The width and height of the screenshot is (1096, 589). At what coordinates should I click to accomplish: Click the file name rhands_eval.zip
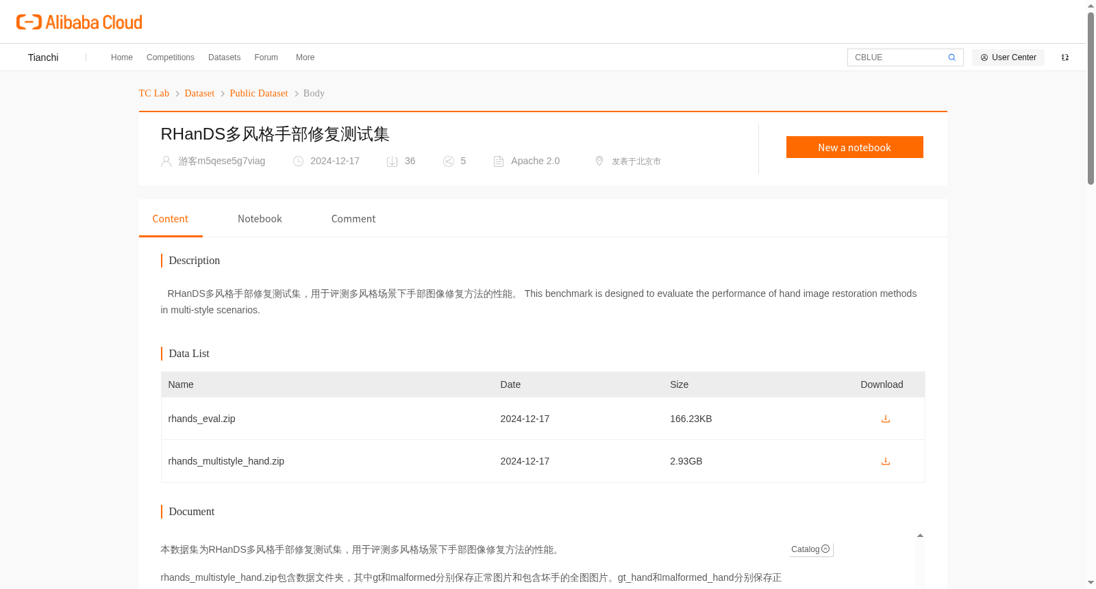[x=201, y=419]
